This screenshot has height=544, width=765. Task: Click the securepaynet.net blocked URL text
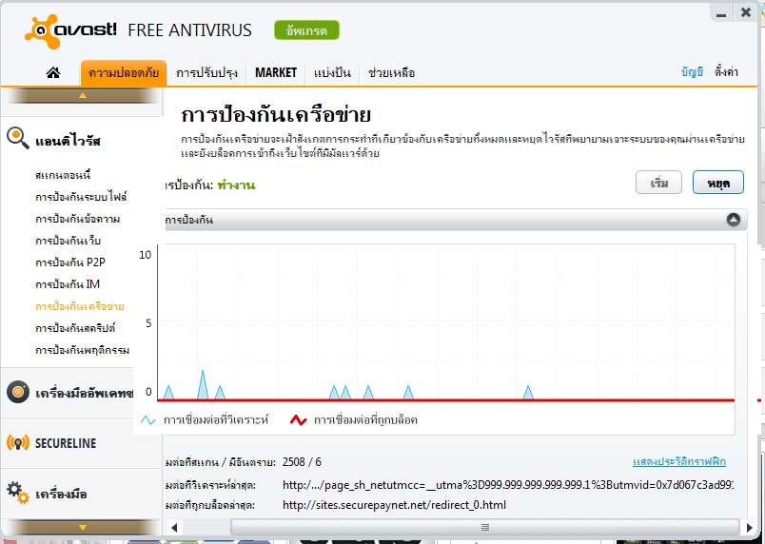[394, 504]
